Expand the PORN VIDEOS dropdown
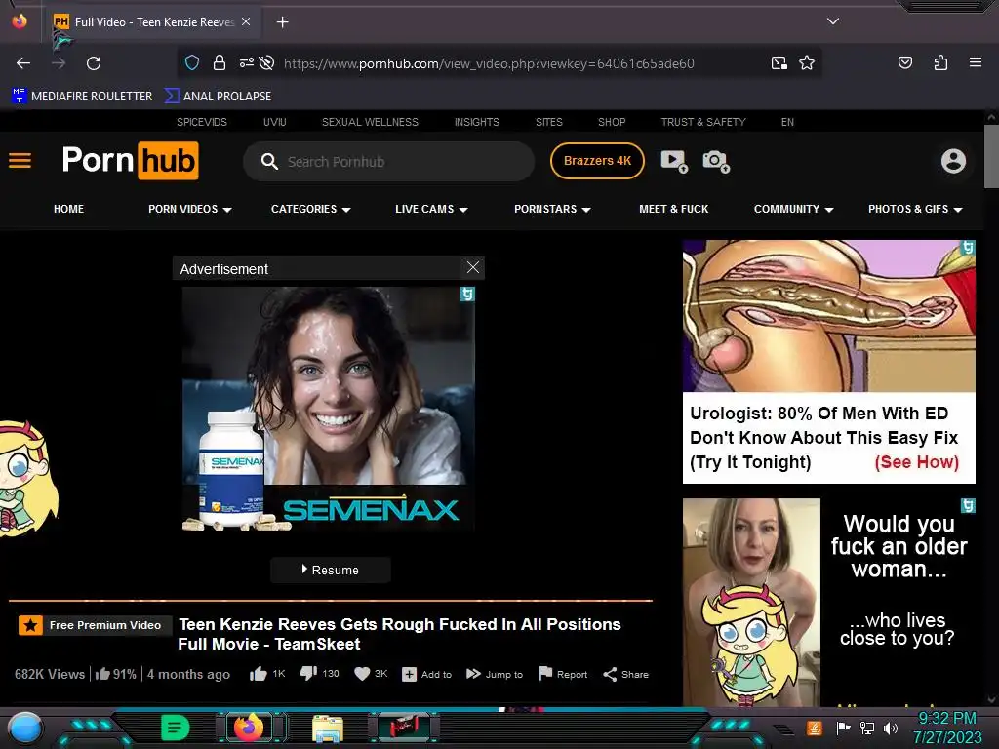999x749 pixels. point(190,209)
